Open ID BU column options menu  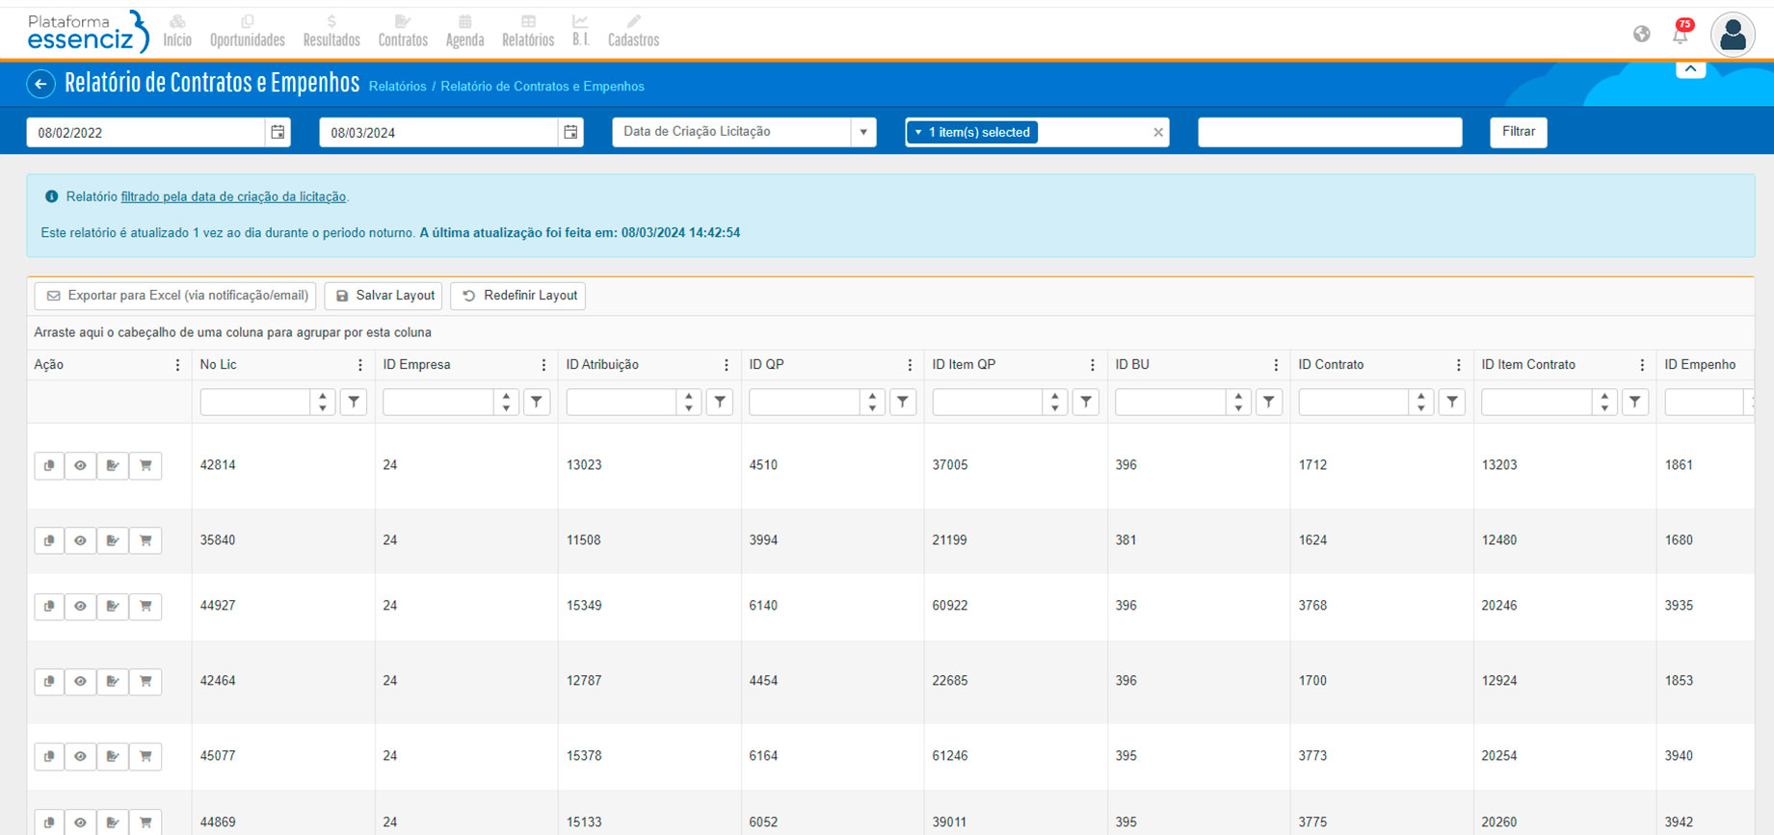[1276, 365]
